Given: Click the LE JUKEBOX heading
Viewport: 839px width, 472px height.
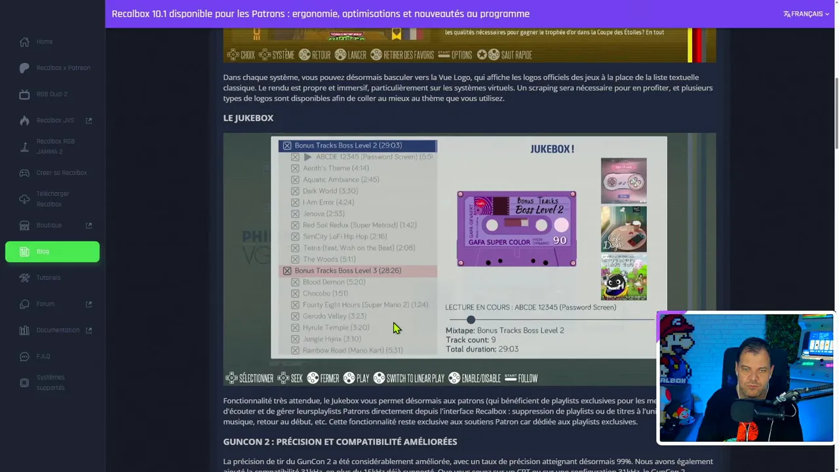Looking at the screenshot, I should (x=248, y=118).
